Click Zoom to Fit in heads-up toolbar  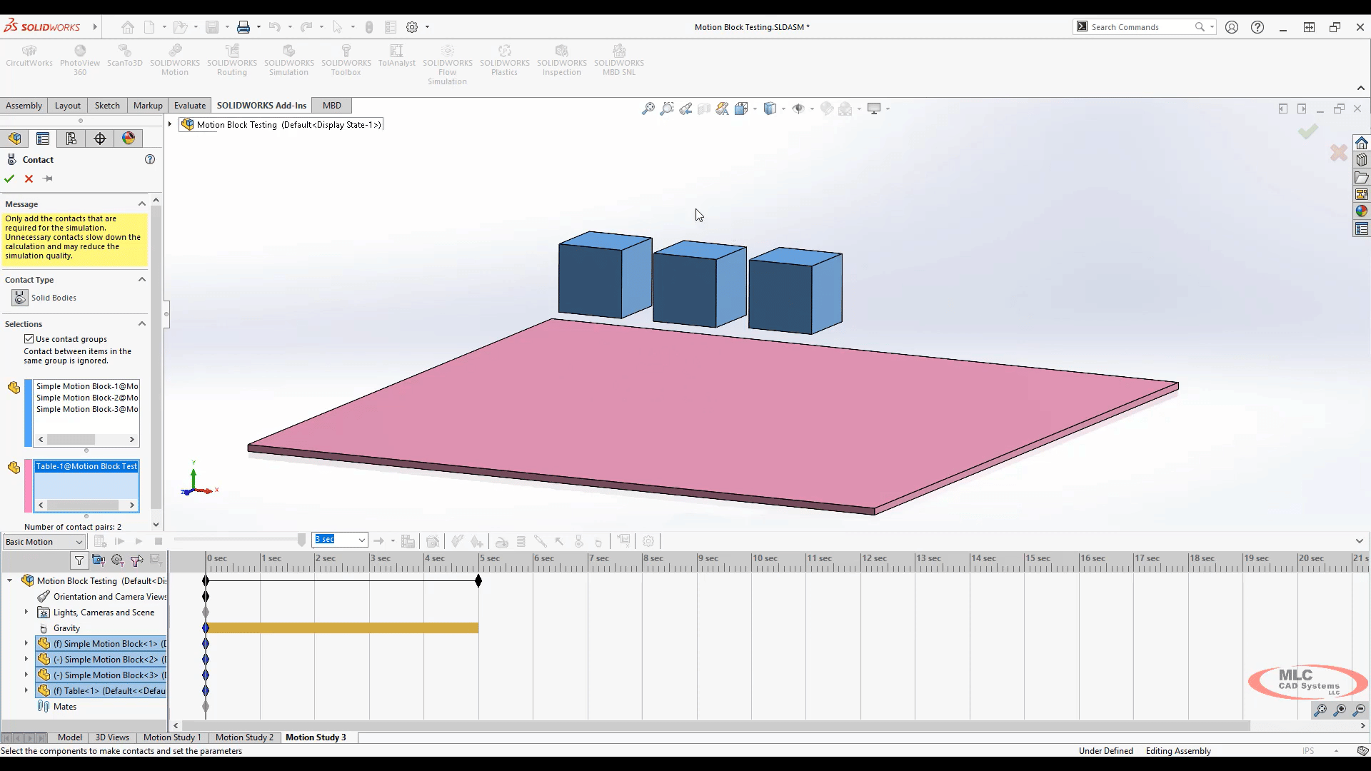648,109
